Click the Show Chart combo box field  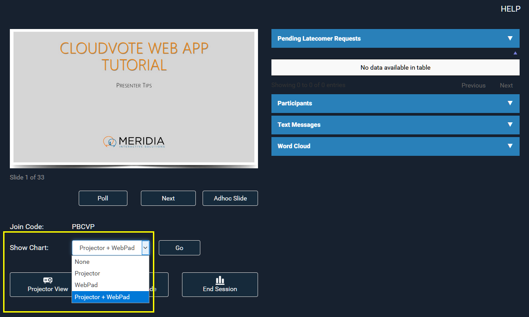(x=110, y=248)
